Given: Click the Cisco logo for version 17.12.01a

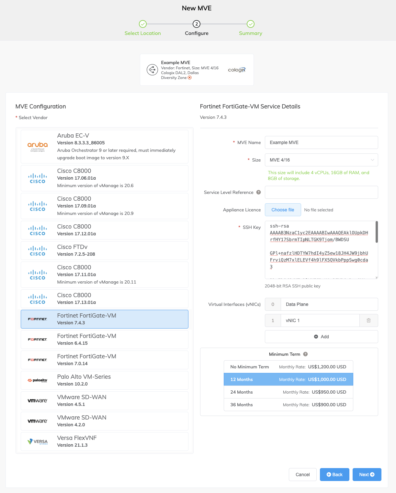Looking at the screenshot, I should point(38,230).
